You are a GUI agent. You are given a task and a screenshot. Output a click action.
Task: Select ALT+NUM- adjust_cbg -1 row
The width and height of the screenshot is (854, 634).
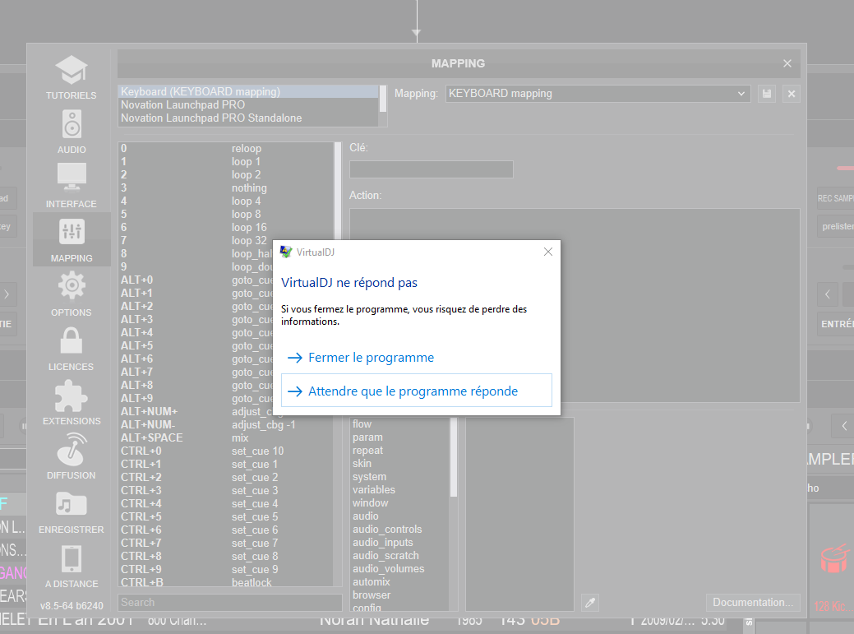point(226,424)
